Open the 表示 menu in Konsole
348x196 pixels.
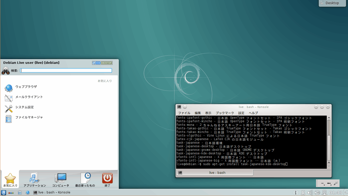click(x=208, y=113)
